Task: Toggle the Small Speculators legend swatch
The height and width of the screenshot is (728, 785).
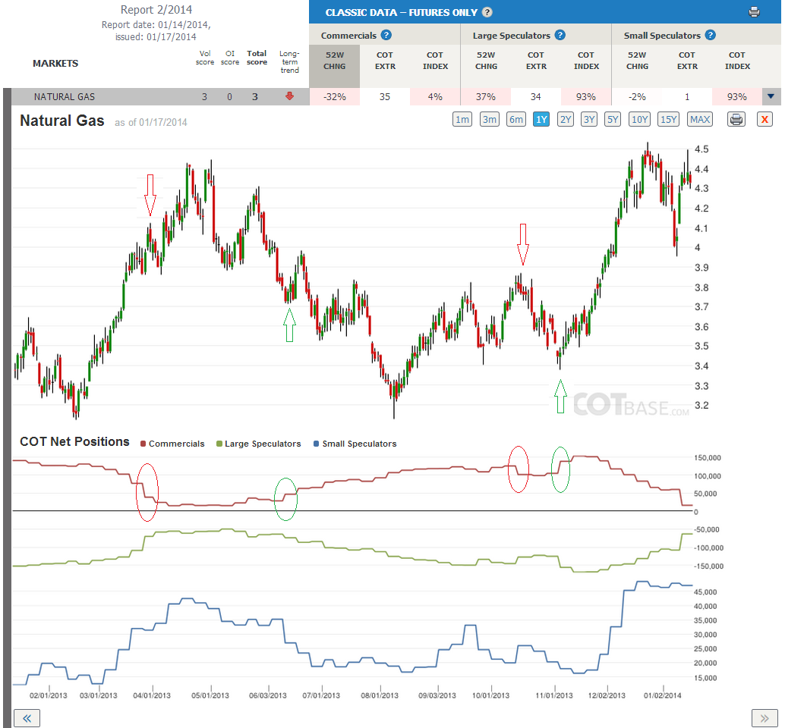Action: tap(317, 444)
